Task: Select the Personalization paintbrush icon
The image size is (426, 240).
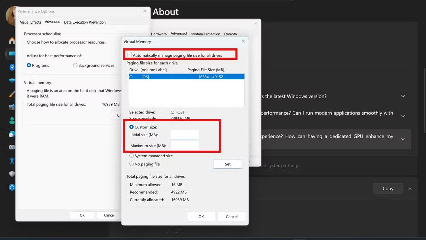Action: [12, 94]
